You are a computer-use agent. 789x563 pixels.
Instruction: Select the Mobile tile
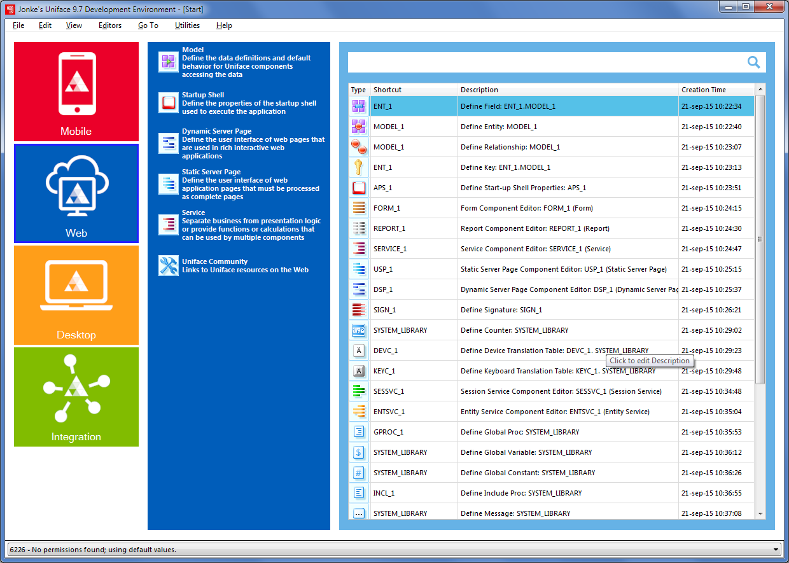pyautogui.click(x=76, y=92)
